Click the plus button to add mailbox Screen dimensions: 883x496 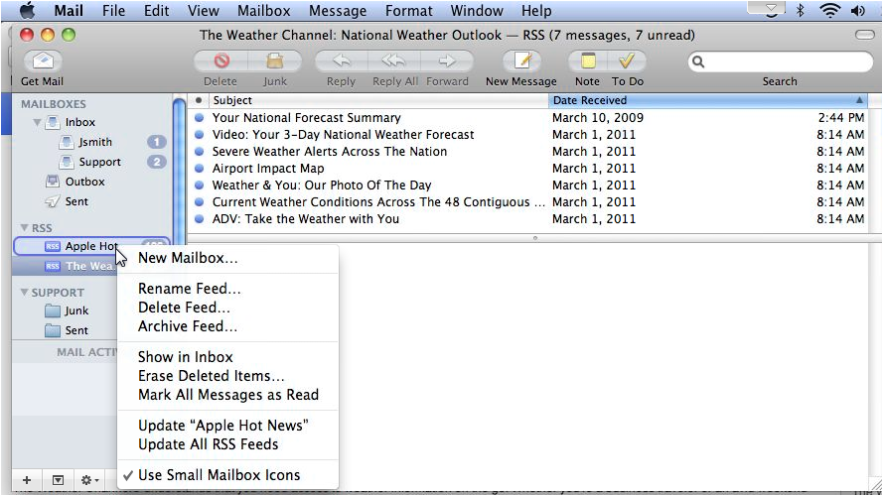[x=27, y=480]
